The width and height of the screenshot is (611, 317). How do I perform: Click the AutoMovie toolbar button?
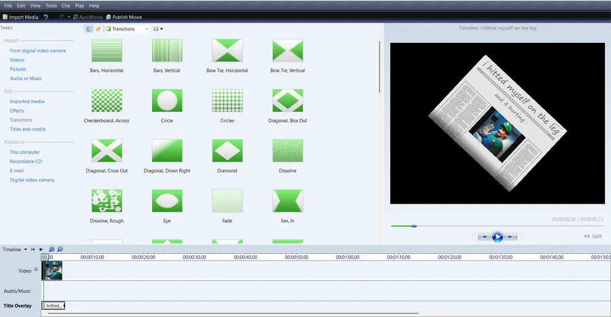[x=88, y=17]
